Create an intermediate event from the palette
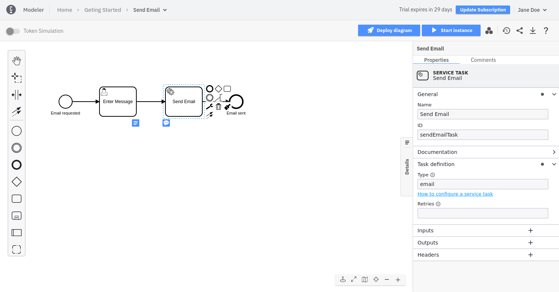 pos(17,148)
